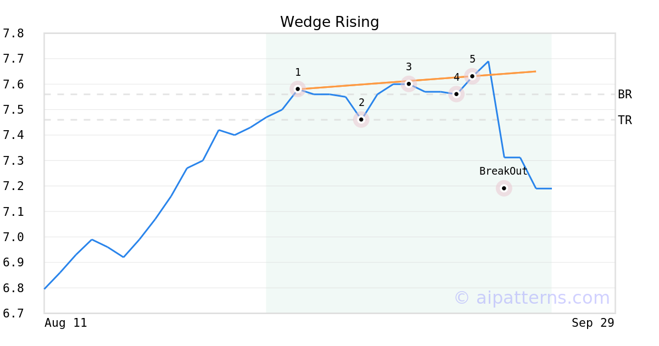Select pivot point marker 4

456,94
